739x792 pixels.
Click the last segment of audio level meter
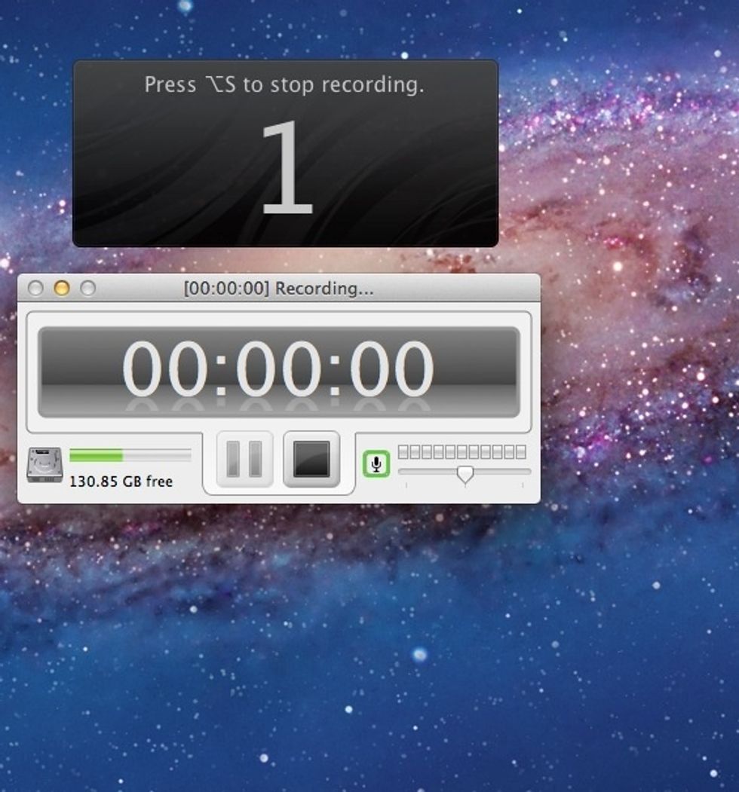[x=520, y=451]
